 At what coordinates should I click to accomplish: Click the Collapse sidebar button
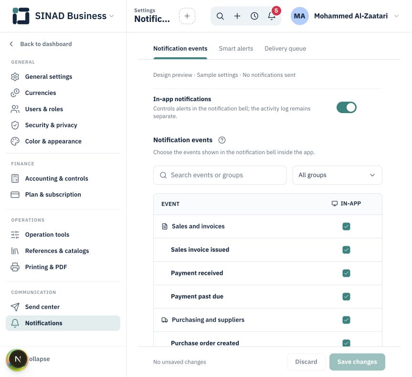[x=39, y=359]
